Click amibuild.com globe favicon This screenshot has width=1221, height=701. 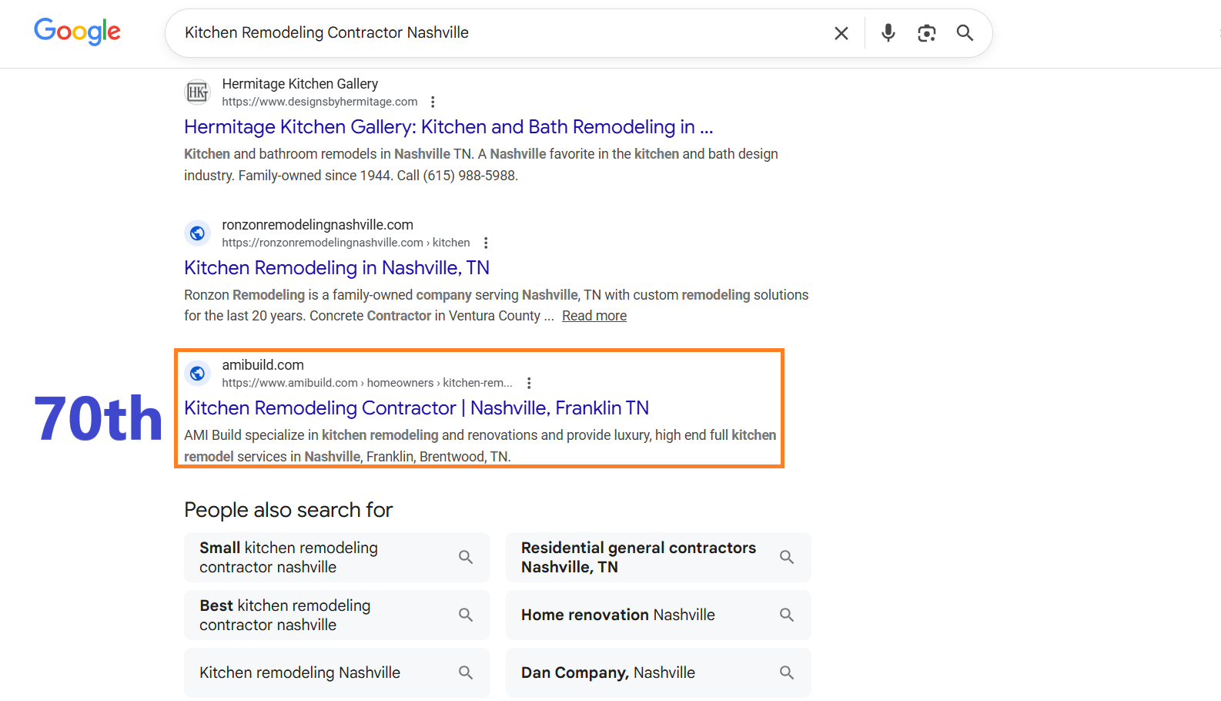tap(198, 374)
